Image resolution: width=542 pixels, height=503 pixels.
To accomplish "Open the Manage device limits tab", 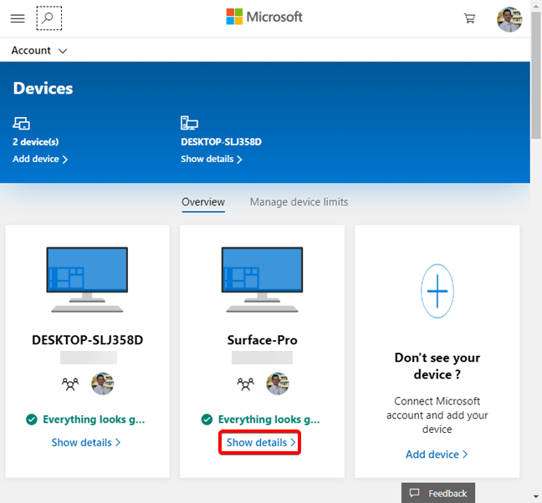I will tap(299, 202).
